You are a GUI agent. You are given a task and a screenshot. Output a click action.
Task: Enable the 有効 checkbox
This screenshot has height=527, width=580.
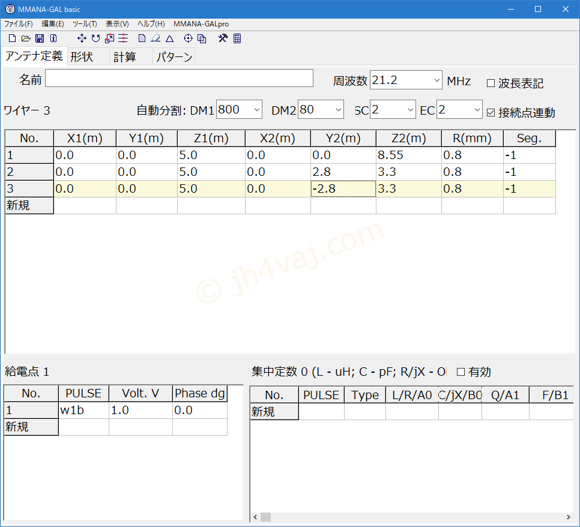(x=461, y=372)
